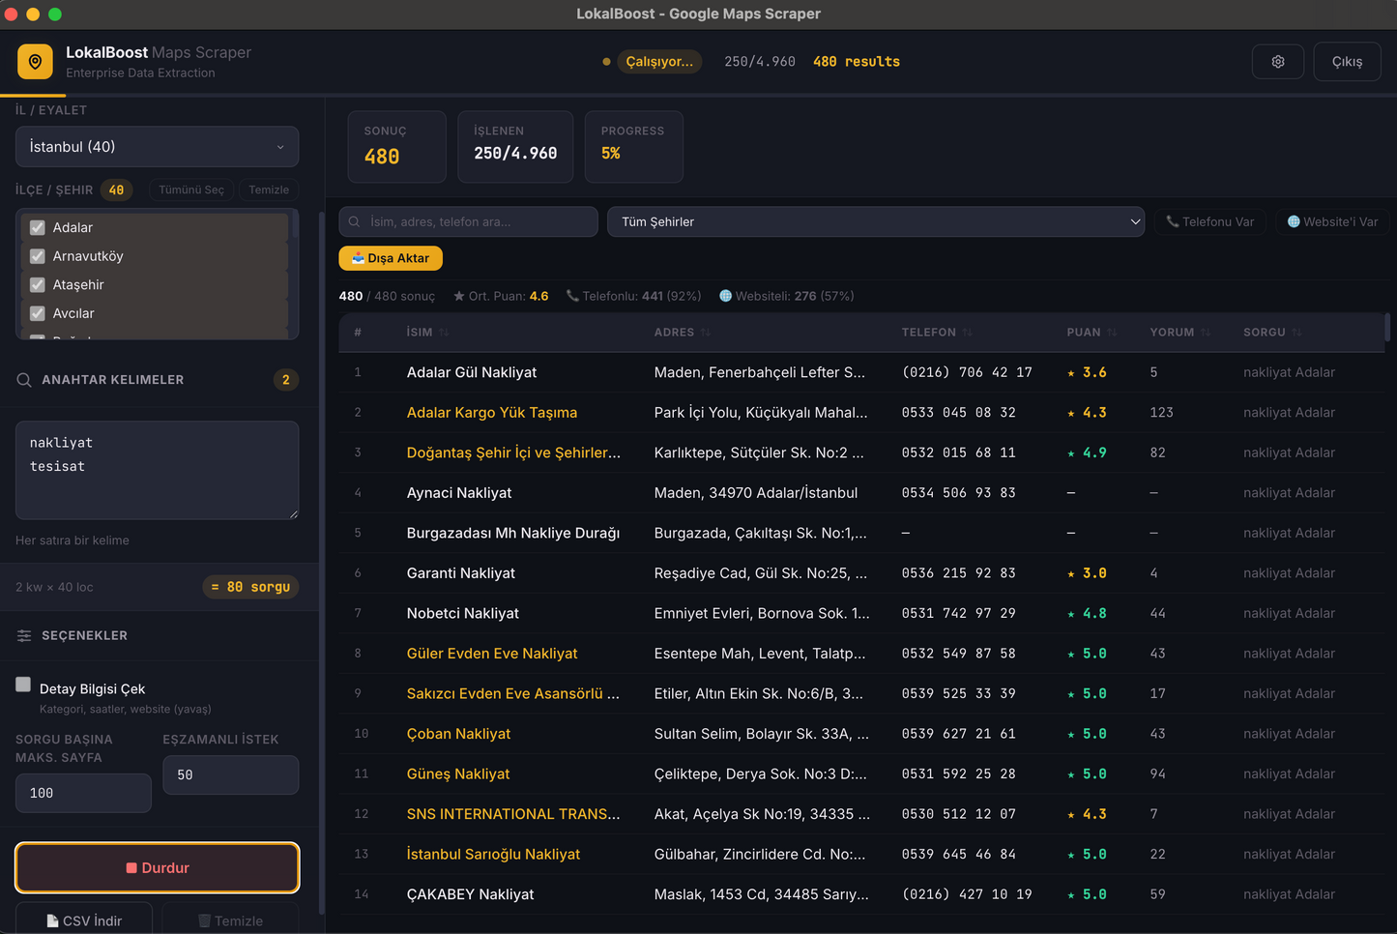
Task: Click into the keywords textarea with nakliyat
Action: [x=157, y=470]
